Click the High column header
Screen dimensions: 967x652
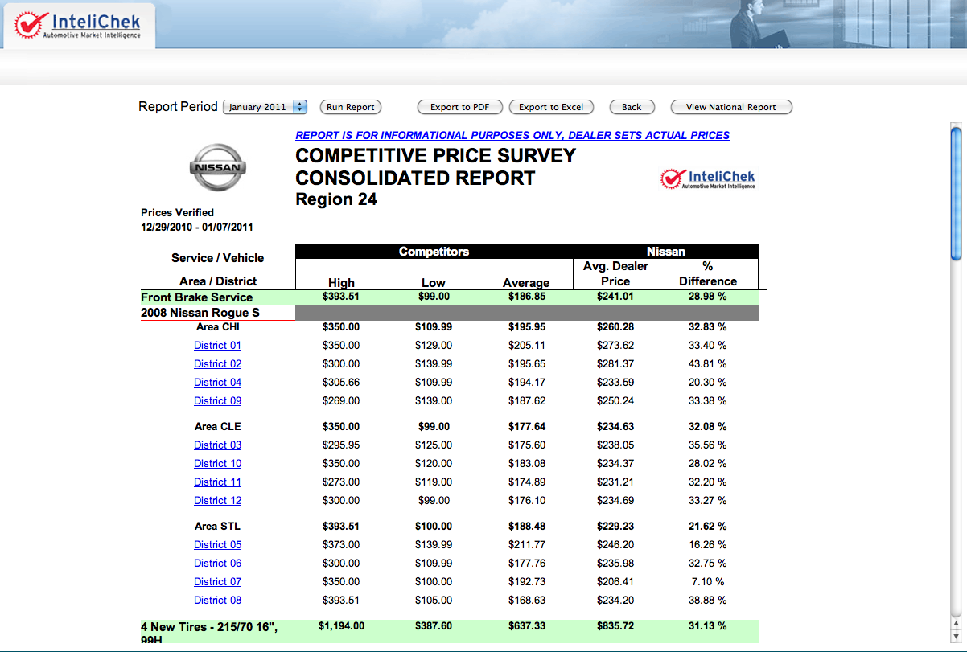(x=341, y=283)
